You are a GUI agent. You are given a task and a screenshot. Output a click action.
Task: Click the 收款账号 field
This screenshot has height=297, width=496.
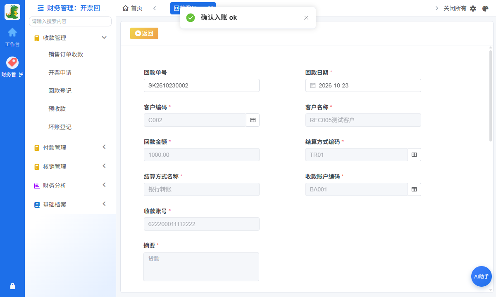pos(202,224)
